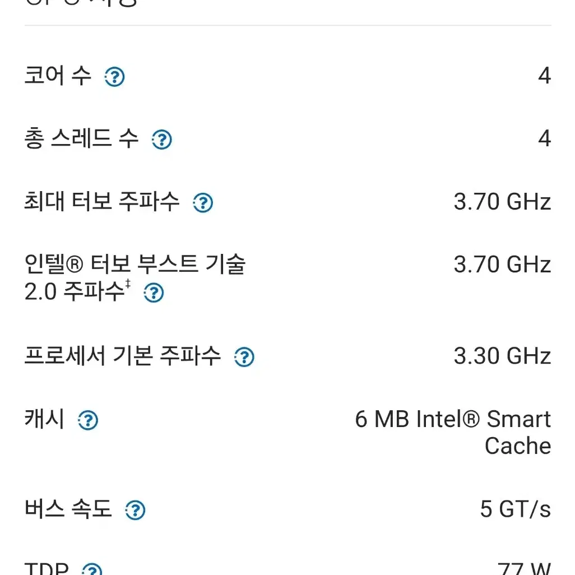Show help for 프로세서 기본 주파수
The height and width of the screenshot is (575, 575).
244,357
